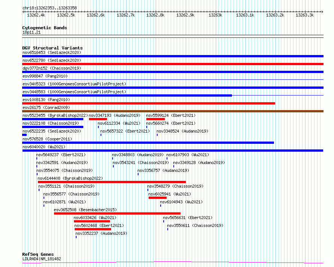Open esv3405323 1000GenomesConsortiumPilotProject entry
Viewport: 334px width, 267px height.
point(74,84)
